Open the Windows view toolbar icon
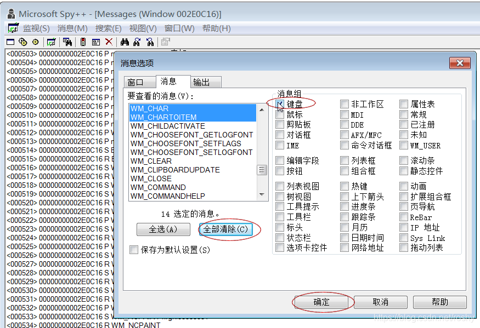Viewport: 480px width, 328px height. tap(10, 42)
